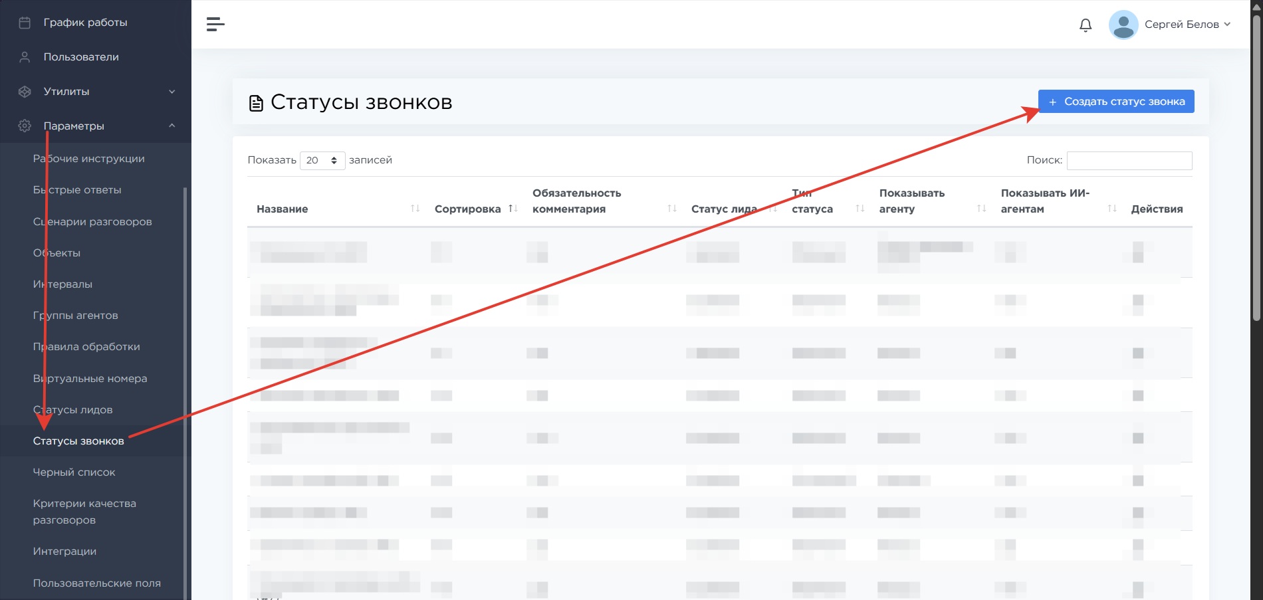Open the Сергей Белов user dropdown
The width and height of the screenshot is (1263, 600).
pos(1187,25)
